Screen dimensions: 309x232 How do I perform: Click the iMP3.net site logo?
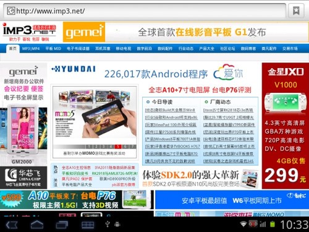[29, 32]
